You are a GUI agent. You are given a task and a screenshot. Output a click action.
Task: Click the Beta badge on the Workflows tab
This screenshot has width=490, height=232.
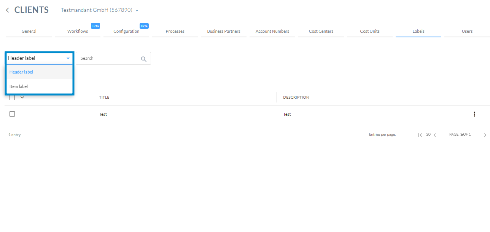click(95, 26)
